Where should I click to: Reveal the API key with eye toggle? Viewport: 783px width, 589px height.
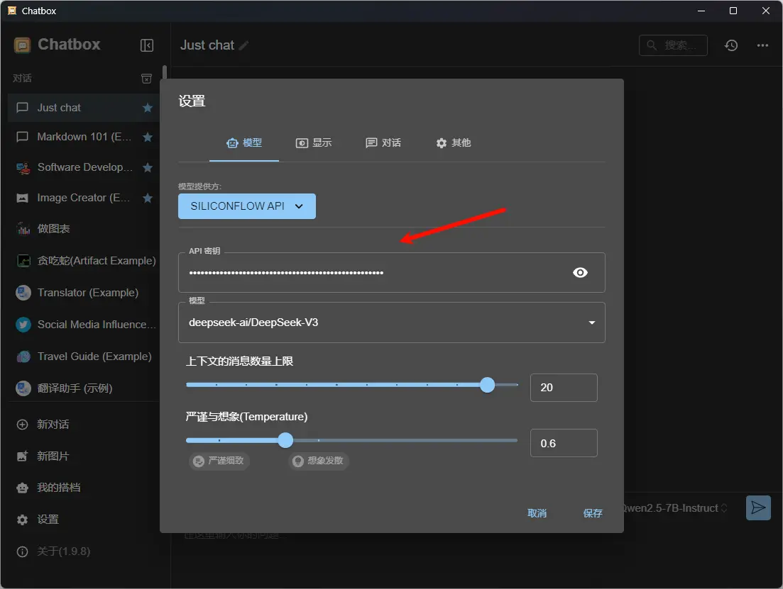coord(580,272)
